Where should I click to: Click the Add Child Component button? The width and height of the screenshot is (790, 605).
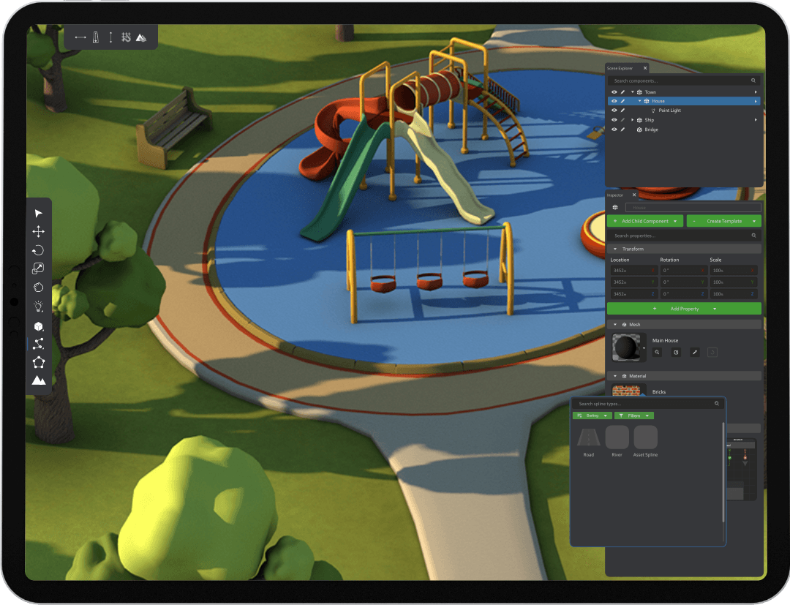[x=645, y=221]
